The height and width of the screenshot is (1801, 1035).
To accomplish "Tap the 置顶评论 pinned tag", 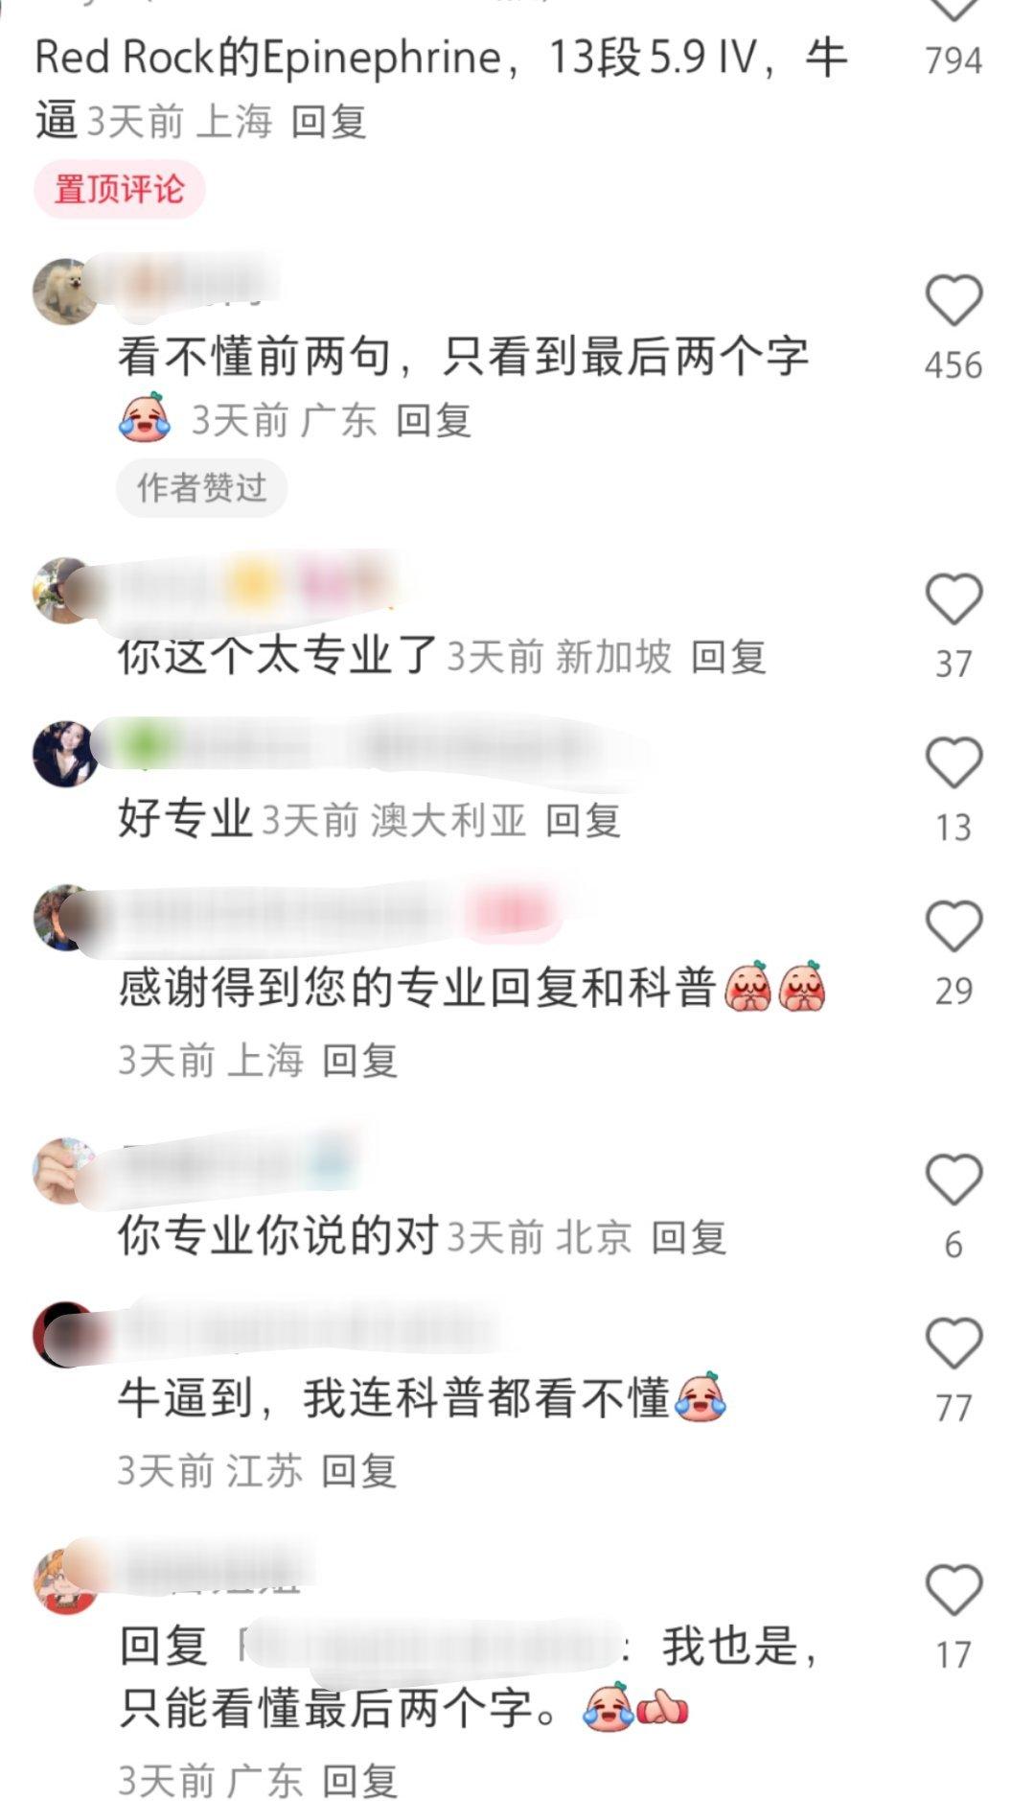I will (120, 189).
